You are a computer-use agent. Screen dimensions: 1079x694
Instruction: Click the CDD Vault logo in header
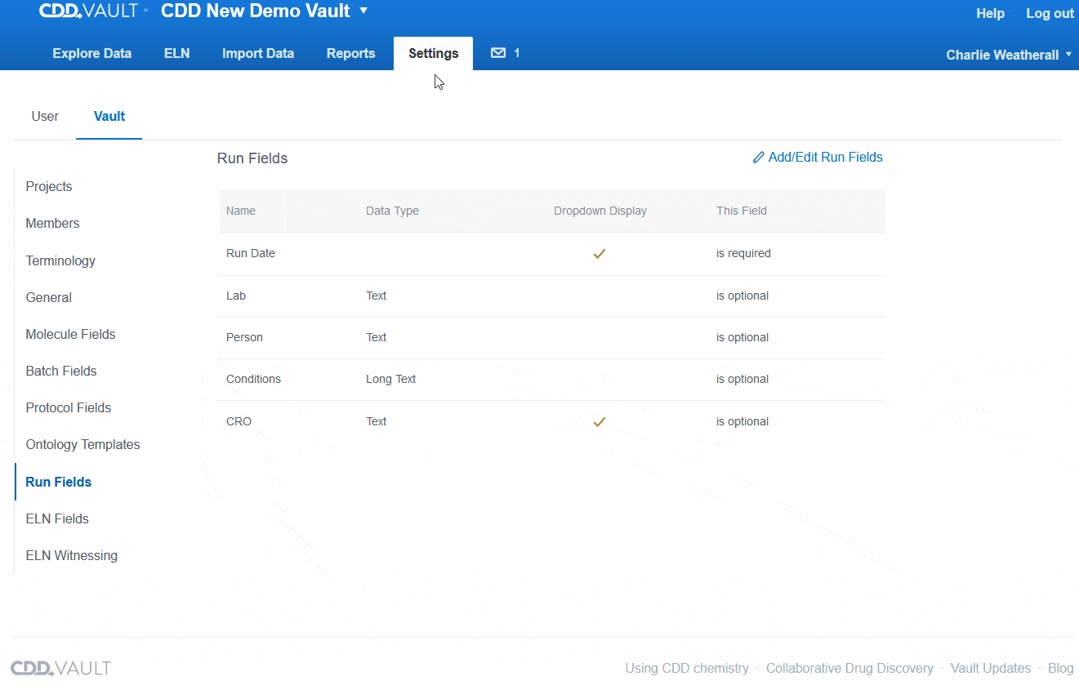coord(89,11)
